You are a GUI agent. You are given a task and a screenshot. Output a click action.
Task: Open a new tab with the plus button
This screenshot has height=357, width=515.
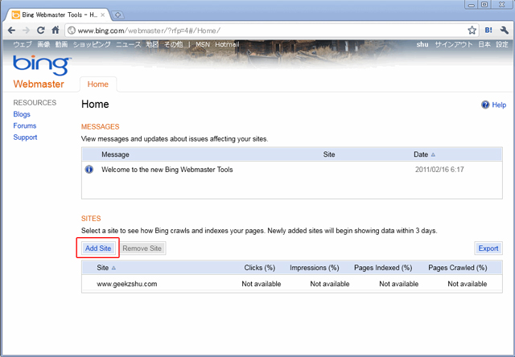click(117, 14)
